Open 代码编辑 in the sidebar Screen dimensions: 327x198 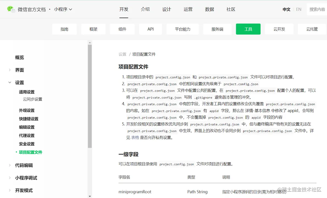pos(24,165)
